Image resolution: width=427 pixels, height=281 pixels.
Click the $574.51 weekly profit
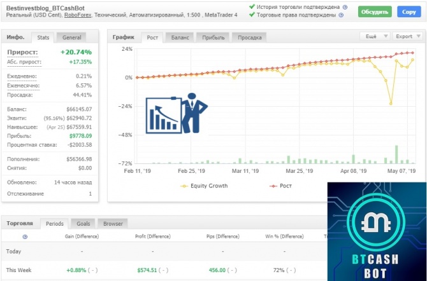tap(147, 270)
